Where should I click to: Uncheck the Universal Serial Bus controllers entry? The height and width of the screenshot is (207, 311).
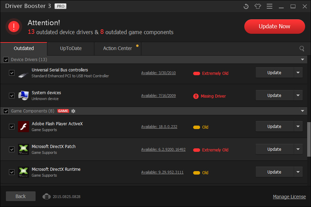tap(12, 73)
